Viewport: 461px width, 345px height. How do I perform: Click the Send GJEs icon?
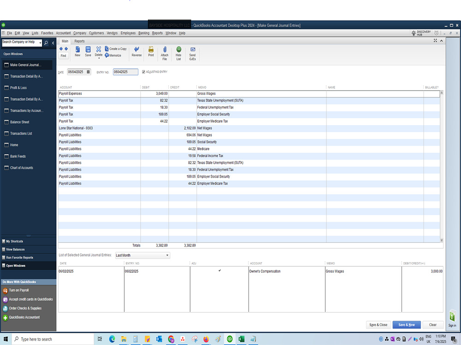[x=193, y=49]
